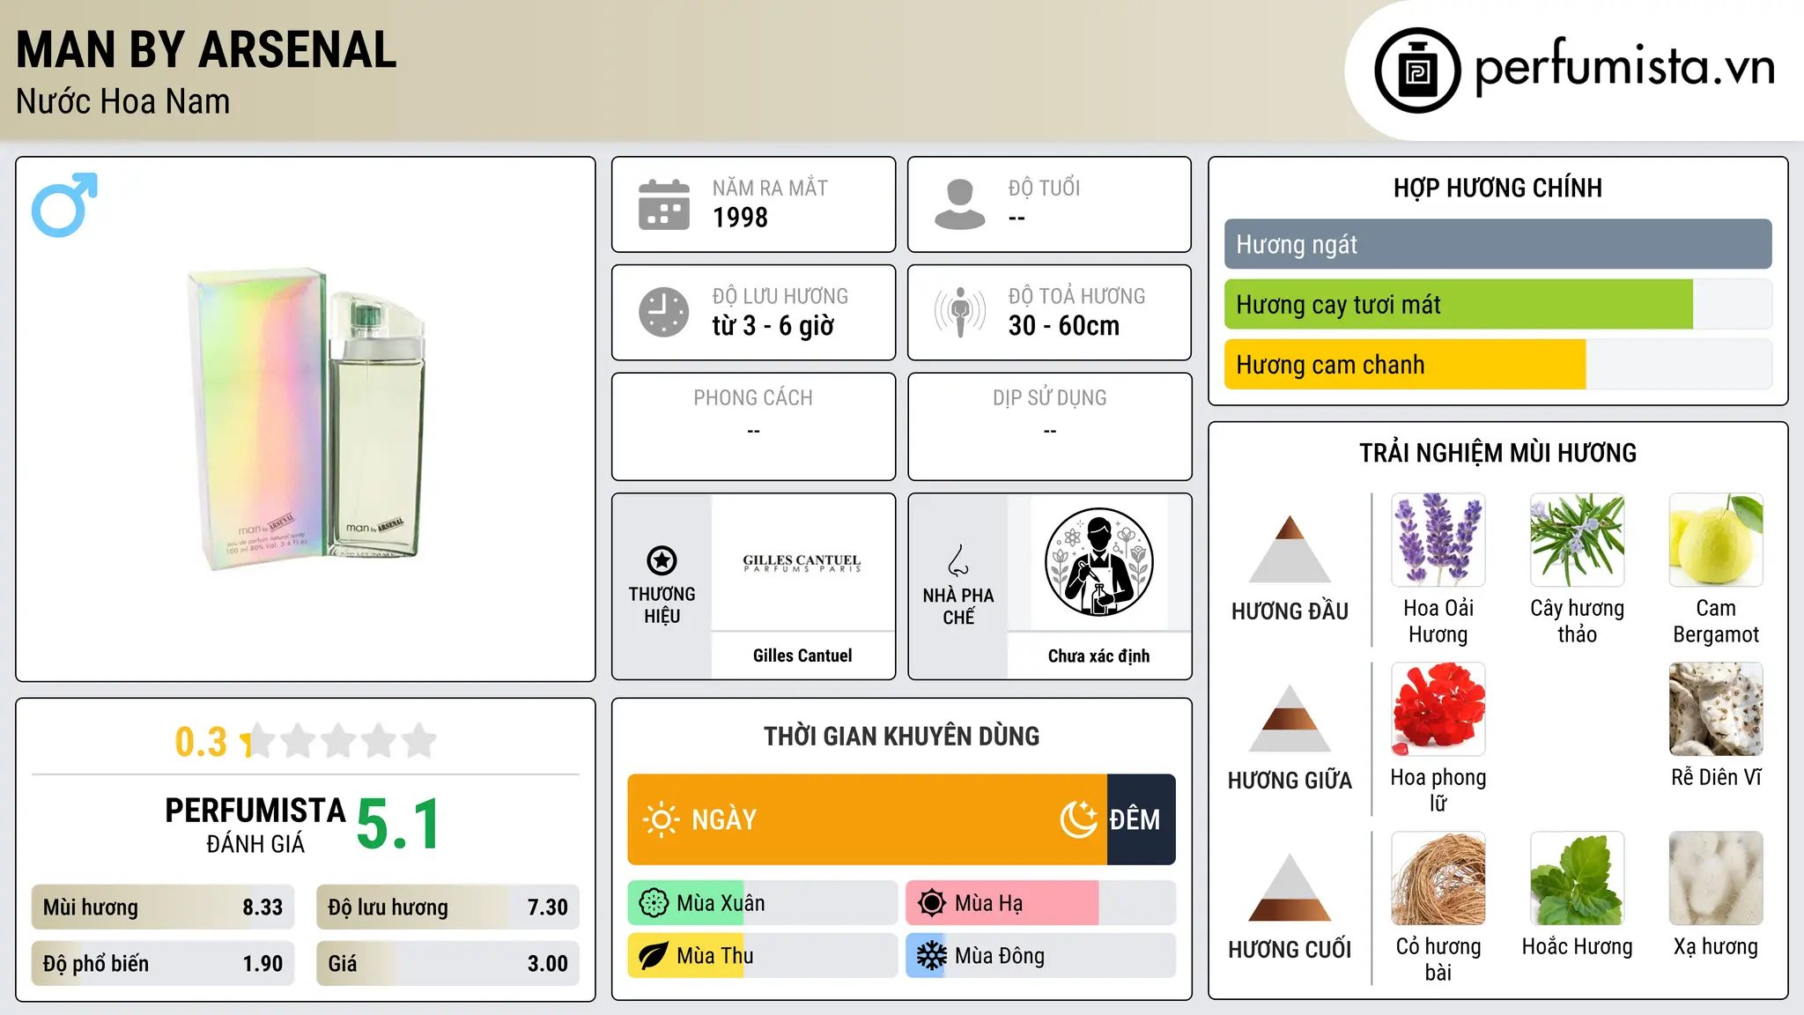Click the sillage value 30 - 60cm

point(1064,326)
